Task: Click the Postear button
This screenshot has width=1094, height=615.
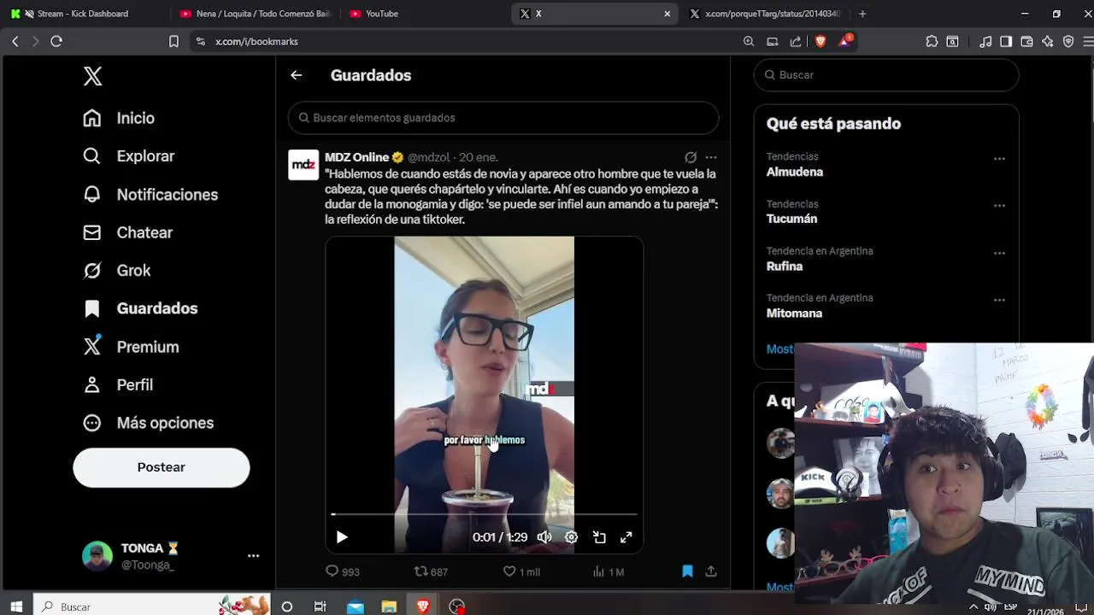Action: coord(162,467)
